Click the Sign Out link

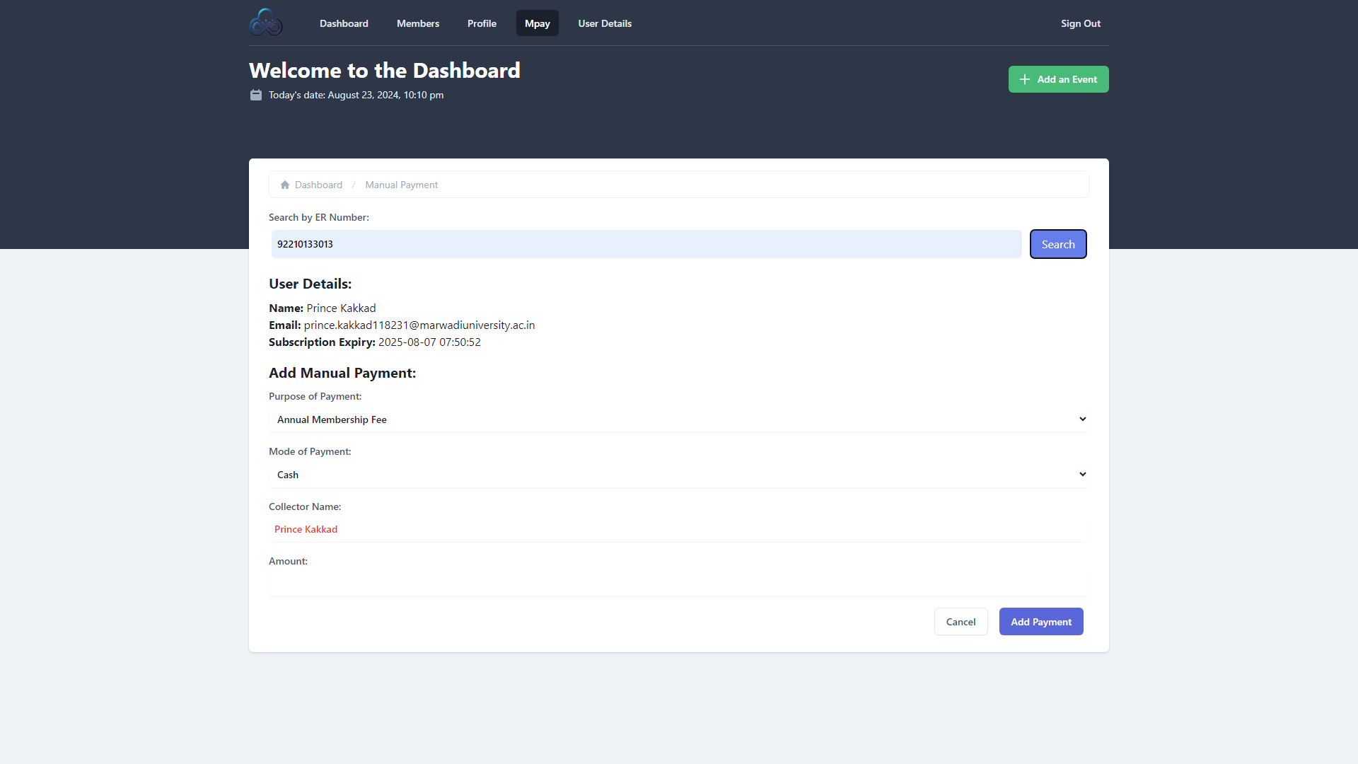point(1080,23)
